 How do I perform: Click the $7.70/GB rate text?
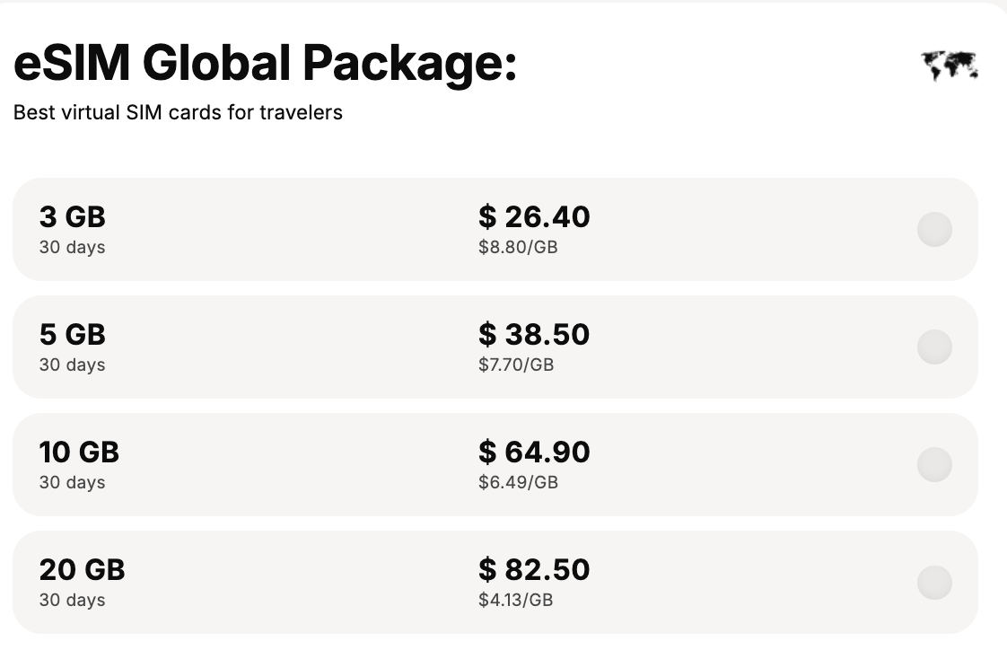pos(516,365)
